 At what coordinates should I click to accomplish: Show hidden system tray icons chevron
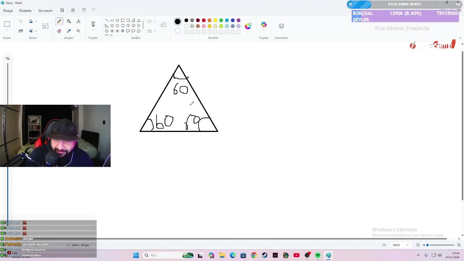click(418, 255)
